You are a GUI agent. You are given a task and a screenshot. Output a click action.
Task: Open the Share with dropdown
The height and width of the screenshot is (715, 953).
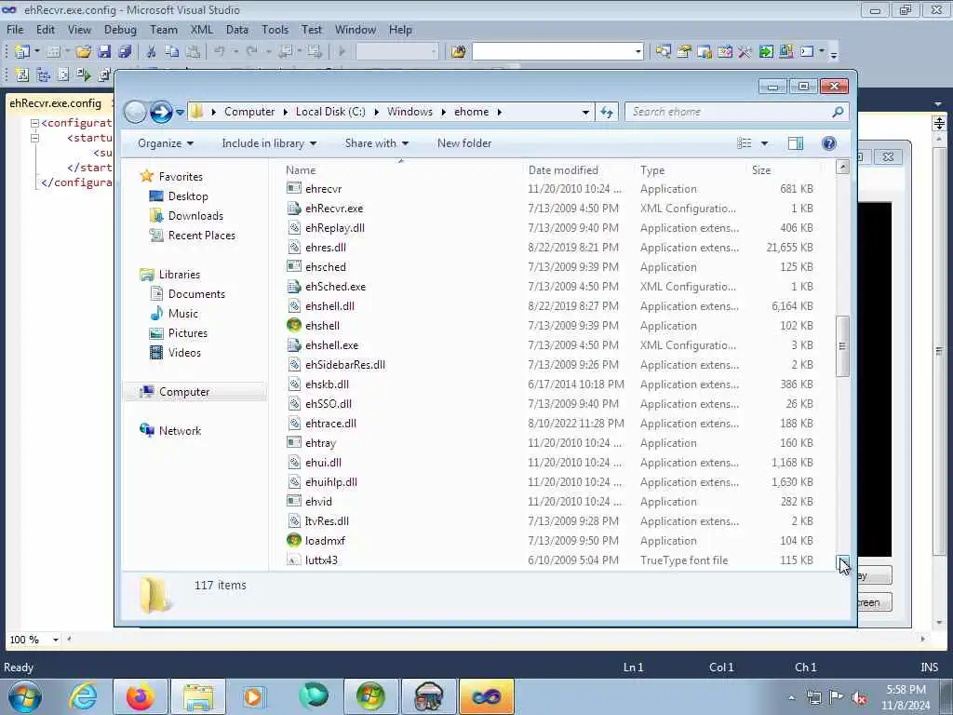tap(377, 143)
